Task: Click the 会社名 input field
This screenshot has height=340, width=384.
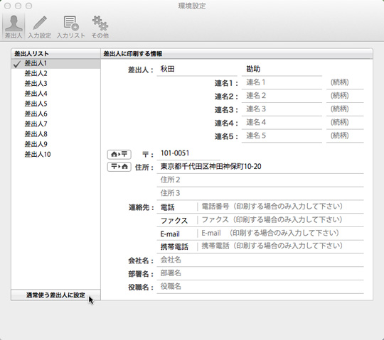Action: tap(260, 260)
